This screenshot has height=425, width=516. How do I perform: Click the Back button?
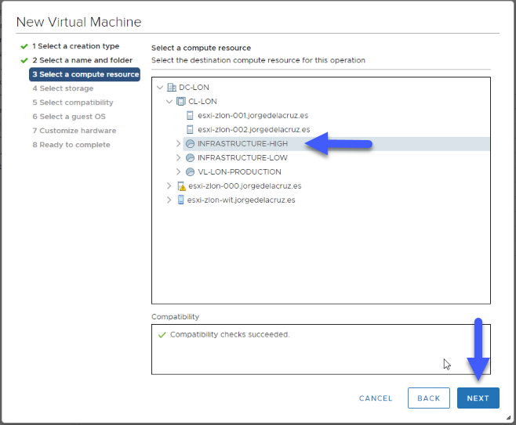tap(428, 398)
